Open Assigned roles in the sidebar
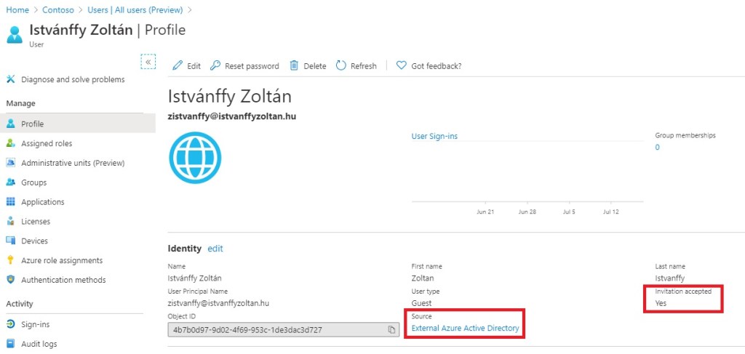 tap(47, 143)
